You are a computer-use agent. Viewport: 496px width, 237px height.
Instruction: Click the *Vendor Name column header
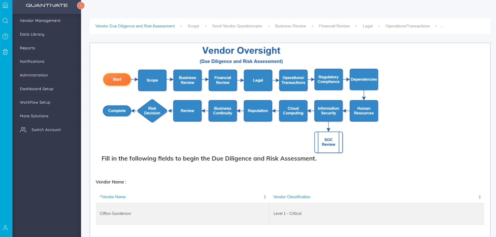pos(113,197)
